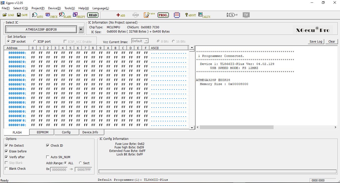Click the end address field 00007FFF
This screenshot has width=340, height=183.
tap(83, 169)
